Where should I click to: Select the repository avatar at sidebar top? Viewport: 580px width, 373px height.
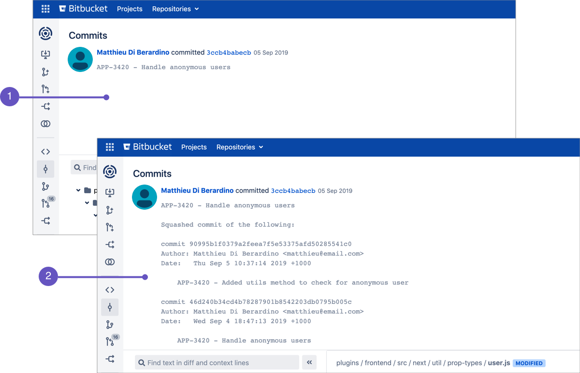[x=110, y=172]
